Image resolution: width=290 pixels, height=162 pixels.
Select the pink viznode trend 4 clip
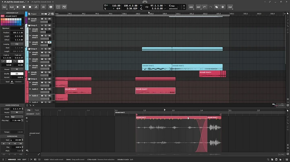click(210, 74)
